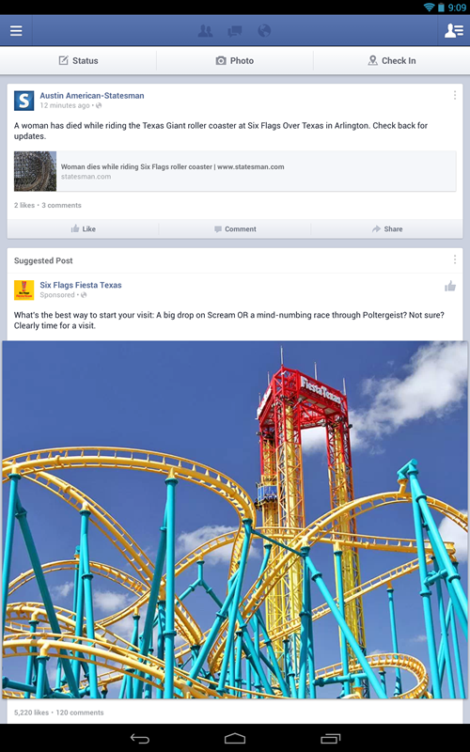Open Austin American-Statesman page name link
470x752 pixels.
pyautogui.click(x=91, y=96)
